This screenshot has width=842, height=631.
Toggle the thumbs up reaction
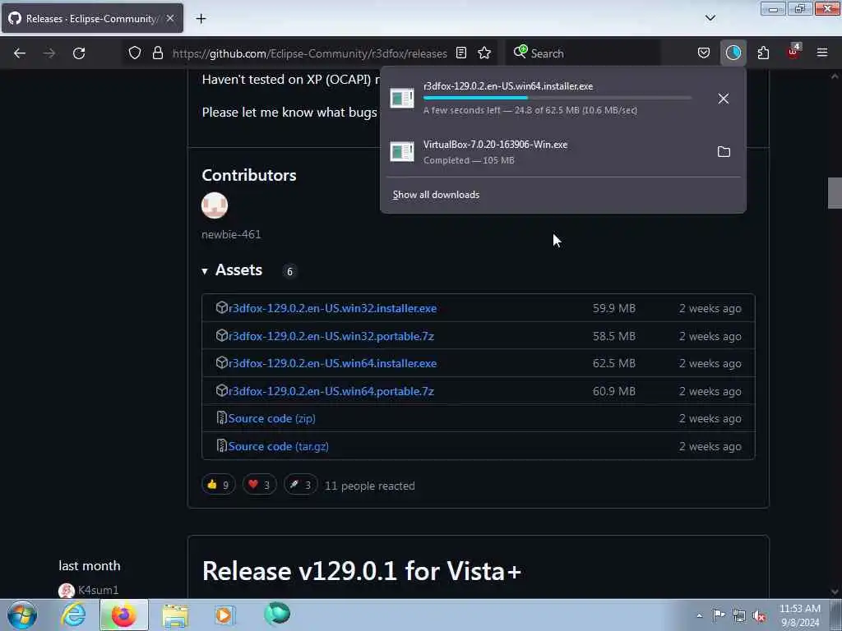click(x=218, y=485)
